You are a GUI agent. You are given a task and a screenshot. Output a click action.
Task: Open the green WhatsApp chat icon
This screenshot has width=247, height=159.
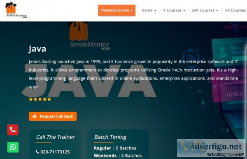(x=13, y=147)
